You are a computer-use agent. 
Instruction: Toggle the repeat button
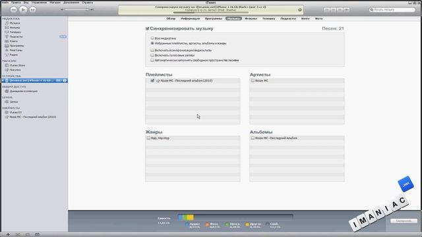[28, 234]
